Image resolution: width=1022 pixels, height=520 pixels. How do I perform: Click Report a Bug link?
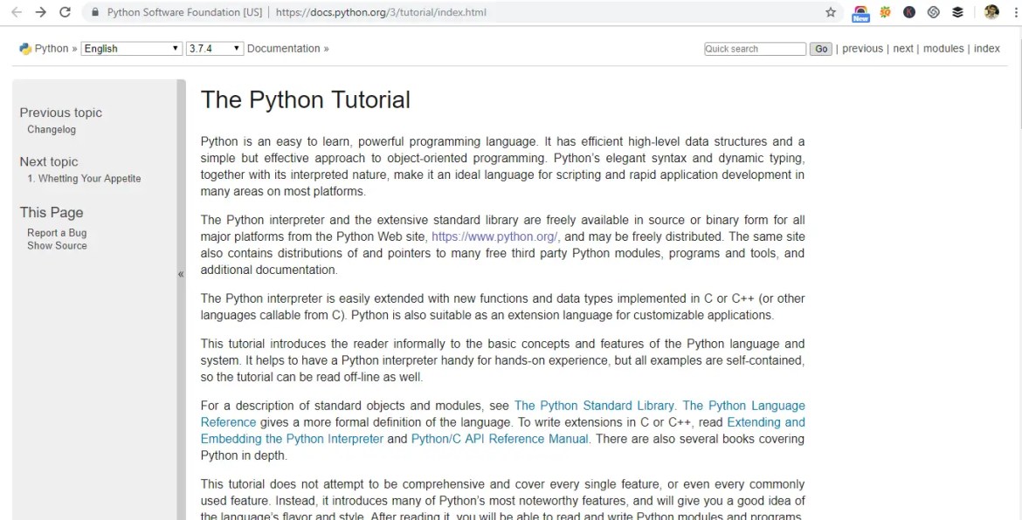pos(57,233)
